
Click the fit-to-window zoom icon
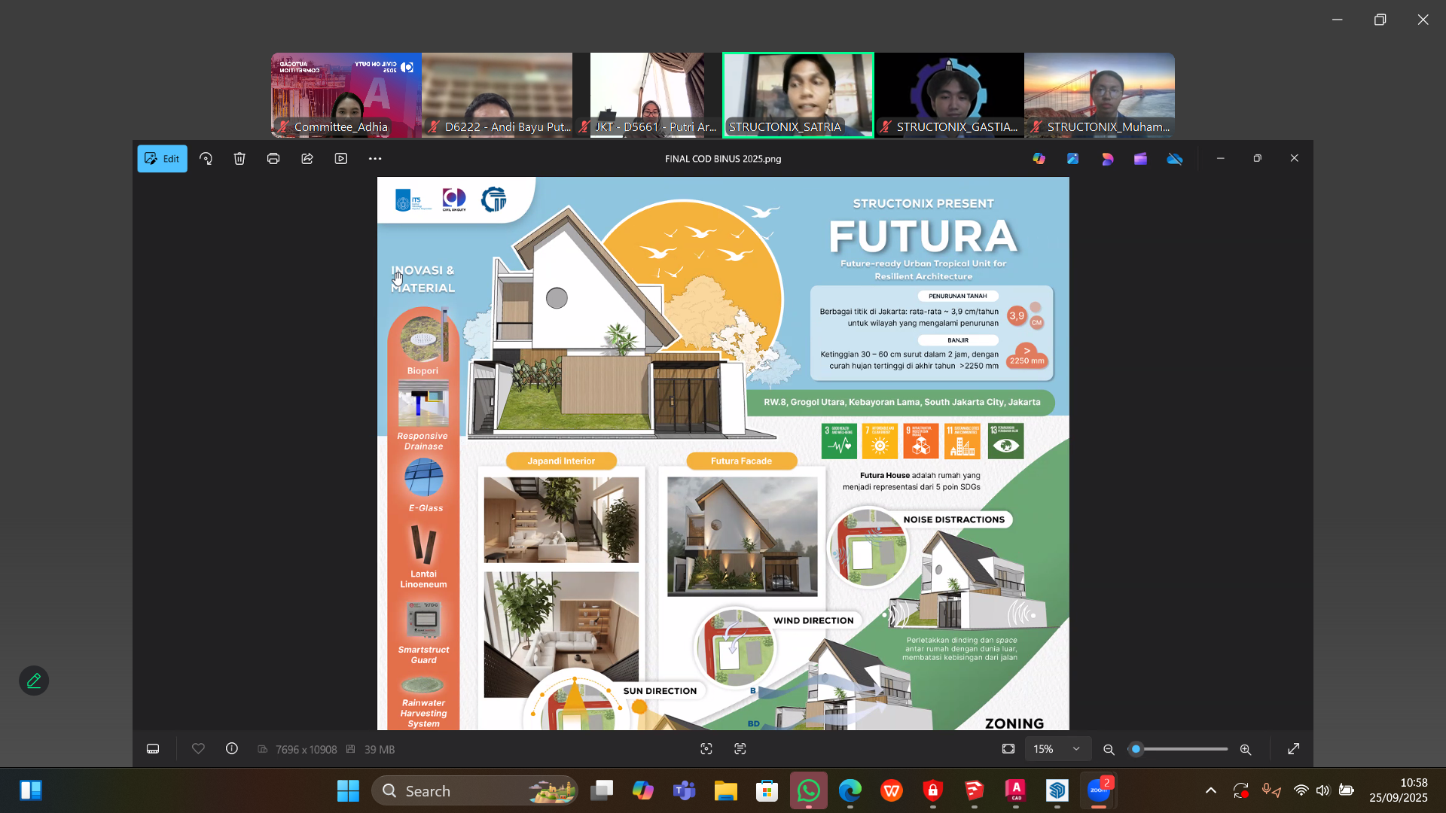(1008, 749)
